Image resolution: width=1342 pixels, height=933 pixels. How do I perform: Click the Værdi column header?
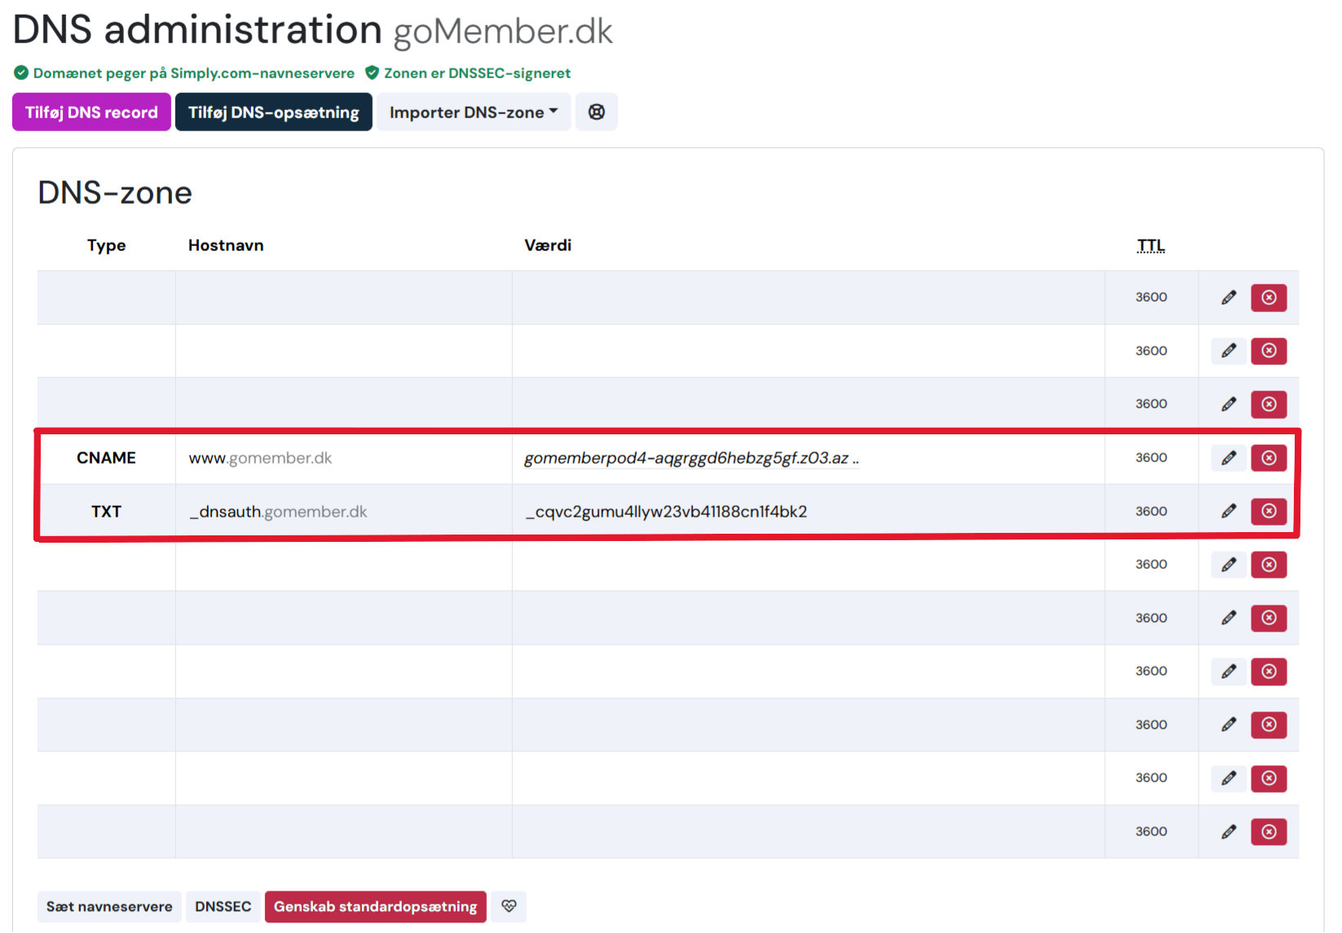[x=548, y=245]
